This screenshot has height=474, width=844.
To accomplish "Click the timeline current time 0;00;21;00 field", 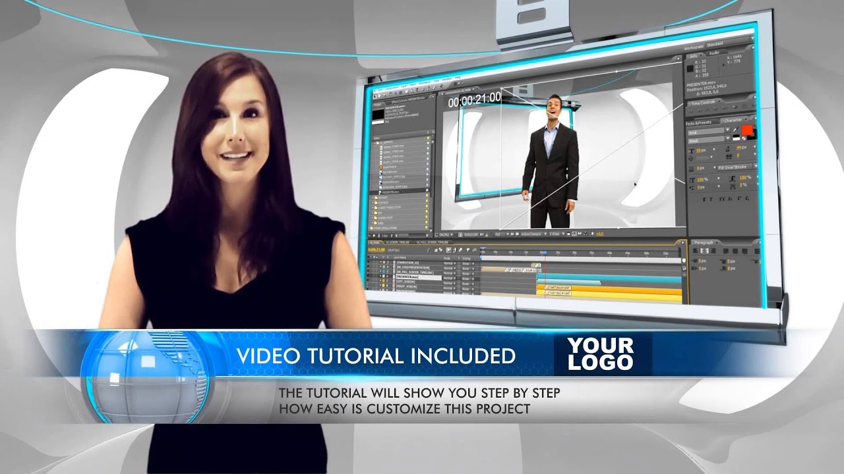I will tap(377, 250).
